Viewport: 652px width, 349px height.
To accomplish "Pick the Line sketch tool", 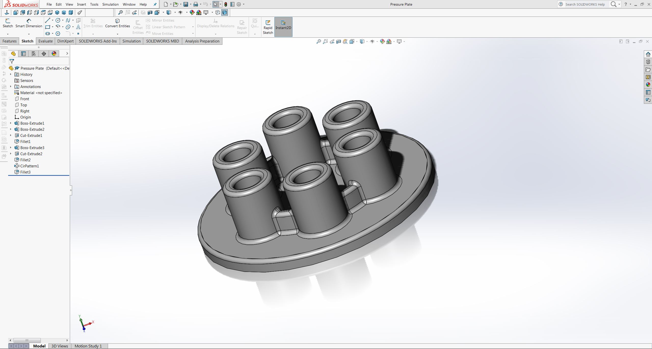I will click(48, 20).
